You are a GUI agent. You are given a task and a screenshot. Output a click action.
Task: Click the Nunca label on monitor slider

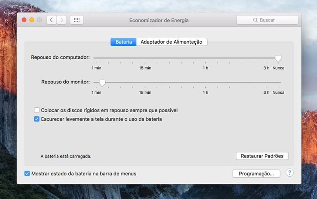pyautogui.click(x=278, y=92)
